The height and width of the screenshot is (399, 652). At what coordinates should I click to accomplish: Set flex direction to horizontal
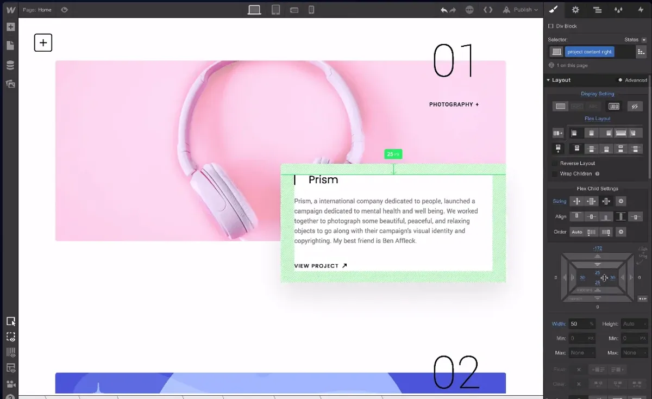pyautogui.click(x=558, y=133)
